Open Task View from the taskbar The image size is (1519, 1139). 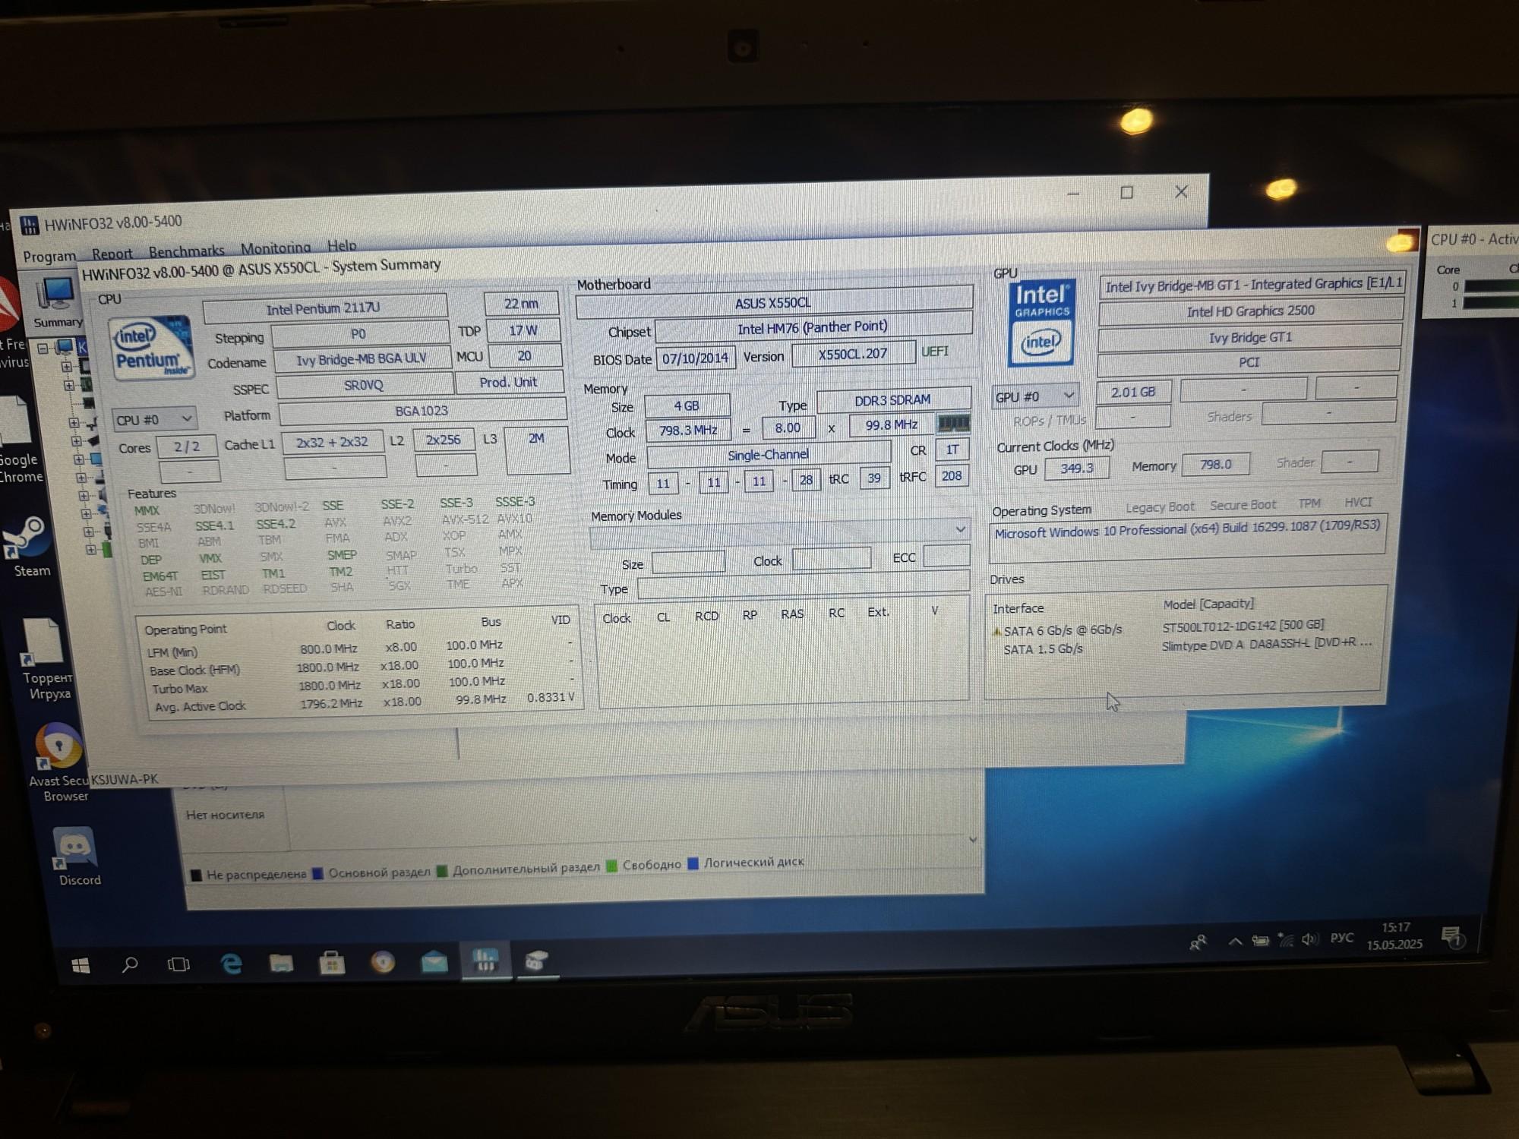[178, 964]
